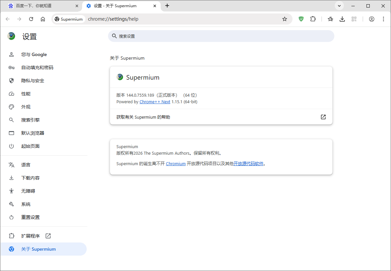
Task: Open a new tab with plus button
Action: (x=167, y=6)
